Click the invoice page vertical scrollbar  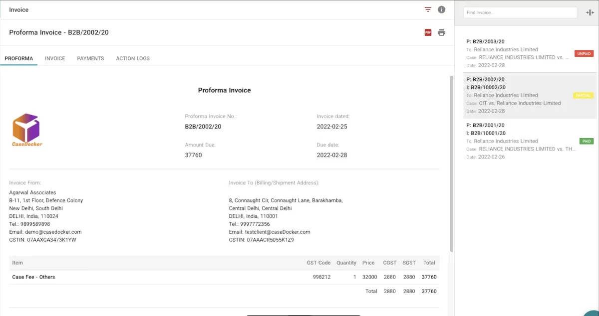coord(452,163)
